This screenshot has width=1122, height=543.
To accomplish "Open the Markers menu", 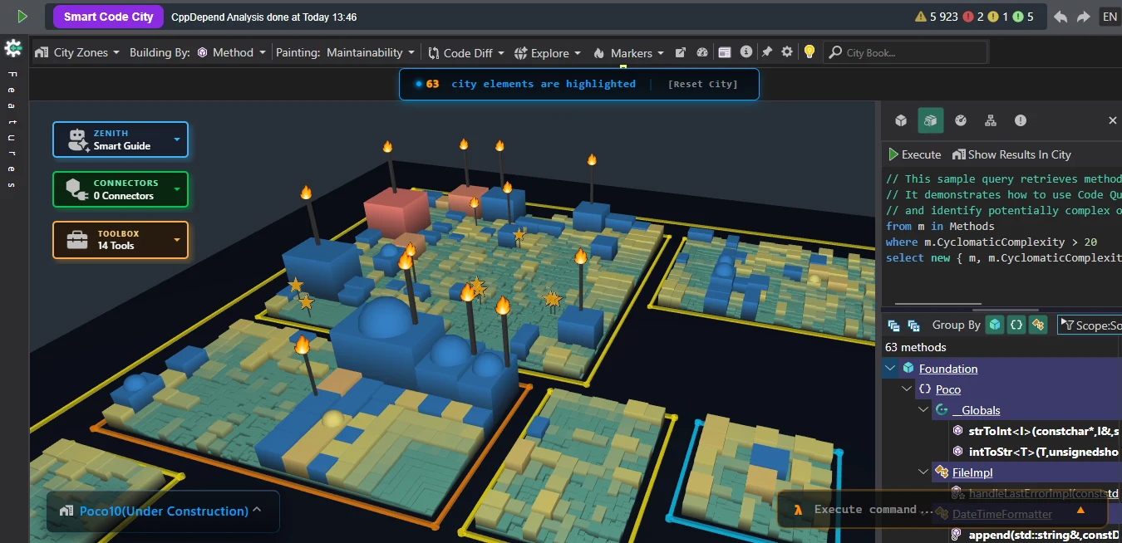I will point(628,52).
